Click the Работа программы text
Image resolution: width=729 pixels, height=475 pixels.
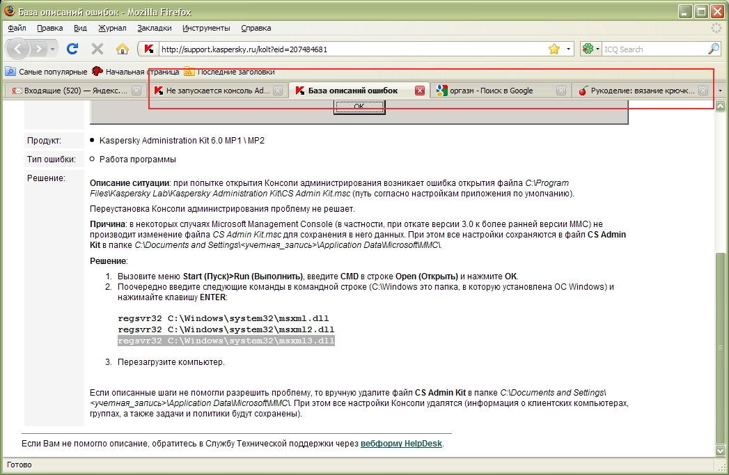138,159
